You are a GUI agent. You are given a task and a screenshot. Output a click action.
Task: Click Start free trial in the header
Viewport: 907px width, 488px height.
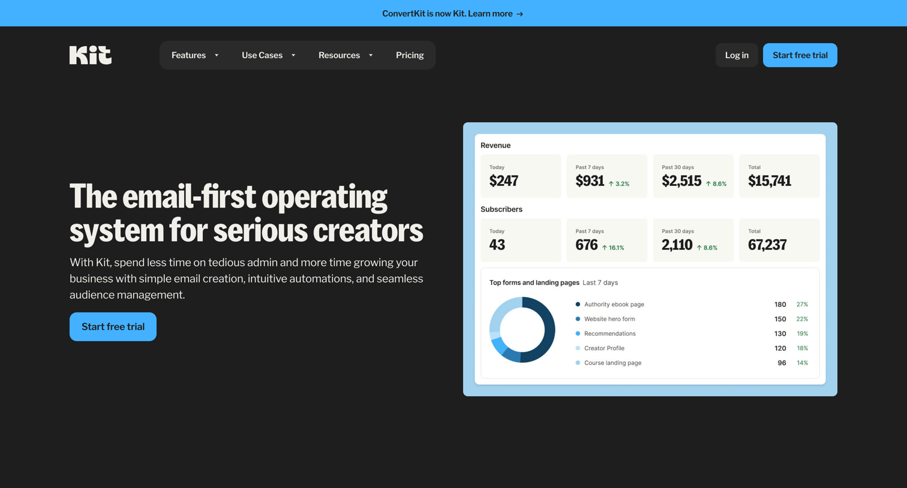click(x=800, y=55)
